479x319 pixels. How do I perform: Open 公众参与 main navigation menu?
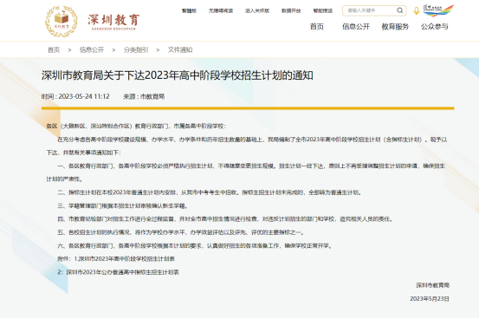(x=435, y=27)
